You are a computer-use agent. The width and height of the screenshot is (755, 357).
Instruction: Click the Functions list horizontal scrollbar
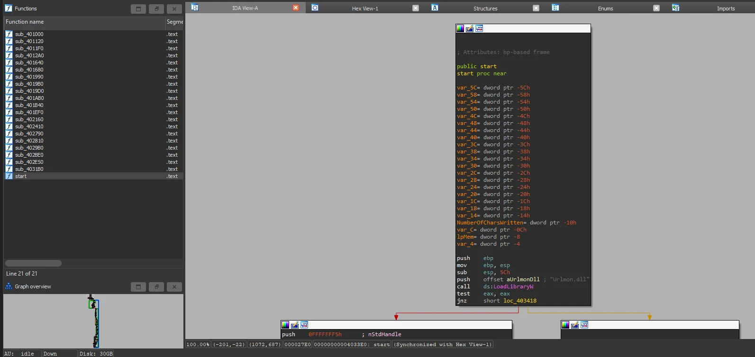pyautogui.click(x=33, y=263)
